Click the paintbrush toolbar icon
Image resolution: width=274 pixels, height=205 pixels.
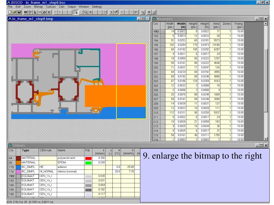coord(116,12)
